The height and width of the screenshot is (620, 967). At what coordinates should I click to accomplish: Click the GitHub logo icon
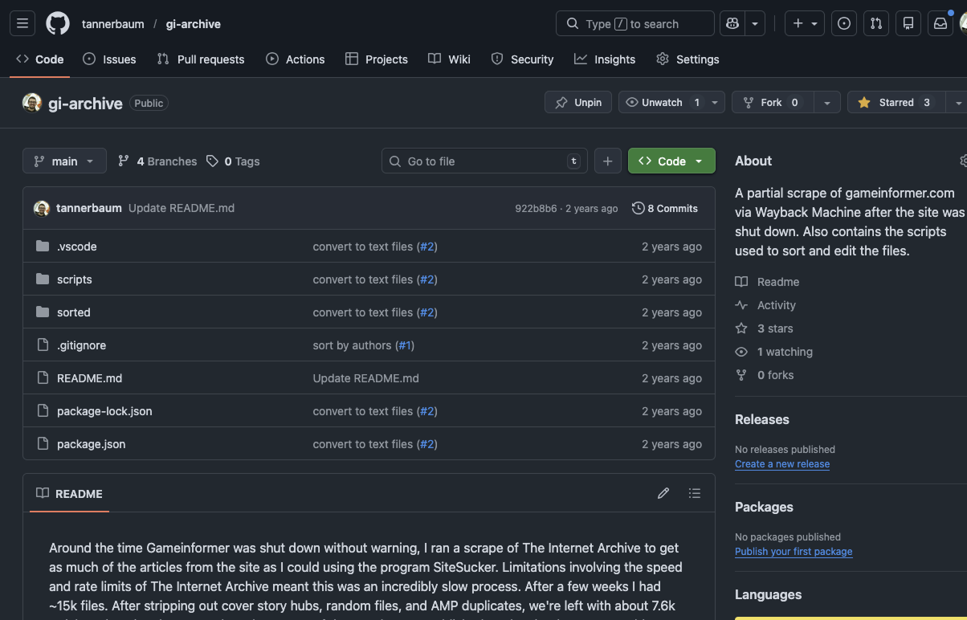tap(58, 24)
